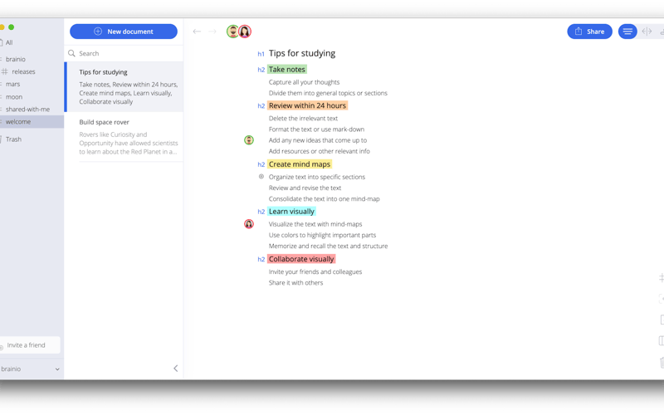This screenshot has width=664, height=415.
Task: Focus the Search field
Action: click(124, 53)
